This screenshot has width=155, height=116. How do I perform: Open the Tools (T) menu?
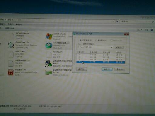point(11,24)
